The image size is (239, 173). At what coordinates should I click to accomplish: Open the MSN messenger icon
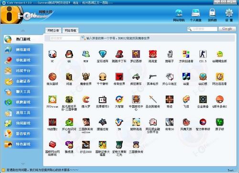click(x=86, y=54)
